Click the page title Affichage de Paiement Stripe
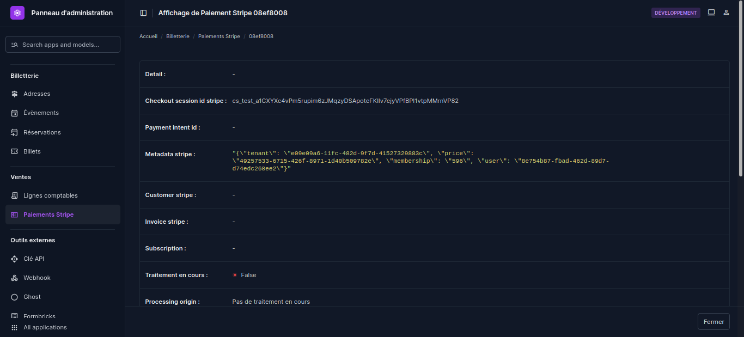The height and width of the screenshot is (337, 744). 223,13
